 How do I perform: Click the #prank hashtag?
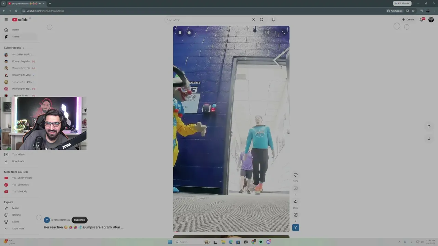tap(107, 227)
